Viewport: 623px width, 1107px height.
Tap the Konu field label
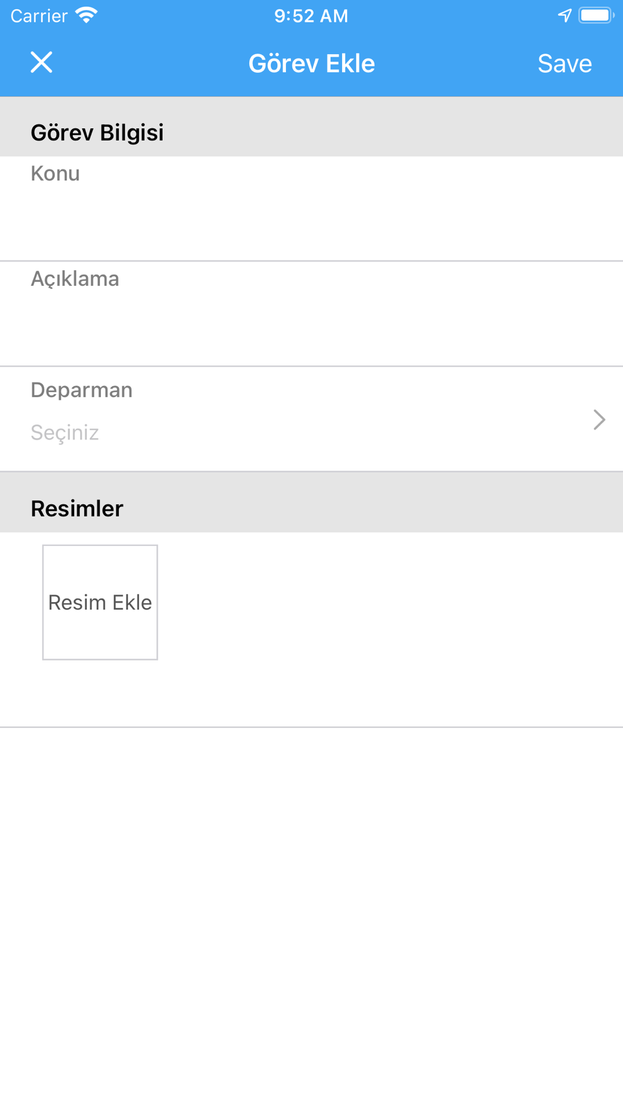pyautogui.click(x=55, y=173)
